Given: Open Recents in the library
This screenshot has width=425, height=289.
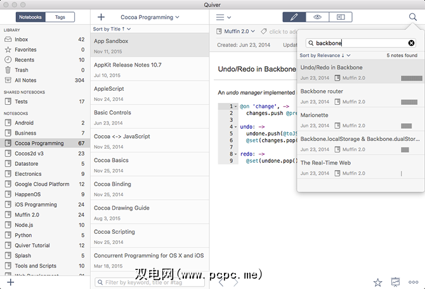Looking at the screenshot, I should point(45,60).
